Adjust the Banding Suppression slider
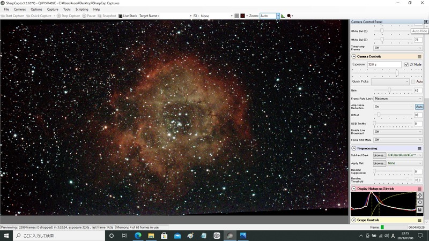This screenshot has height=241, width=429. pos(374,171)
